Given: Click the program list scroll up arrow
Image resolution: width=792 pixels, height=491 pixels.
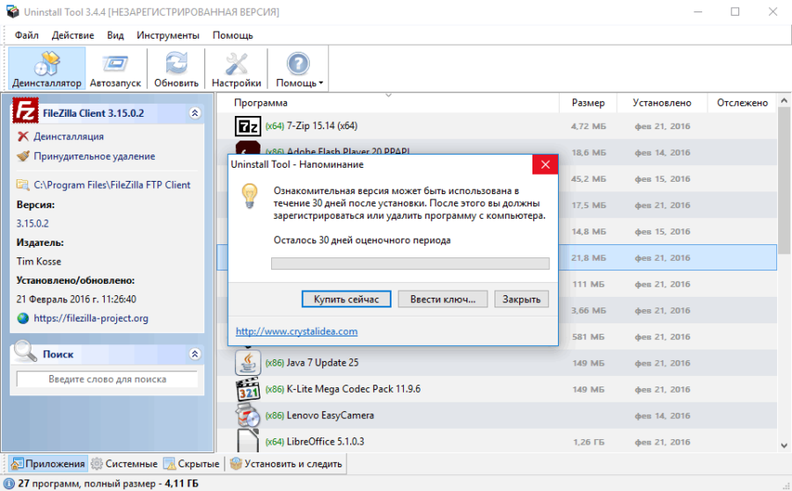Looking at the screenshot, I should point(784,100).
